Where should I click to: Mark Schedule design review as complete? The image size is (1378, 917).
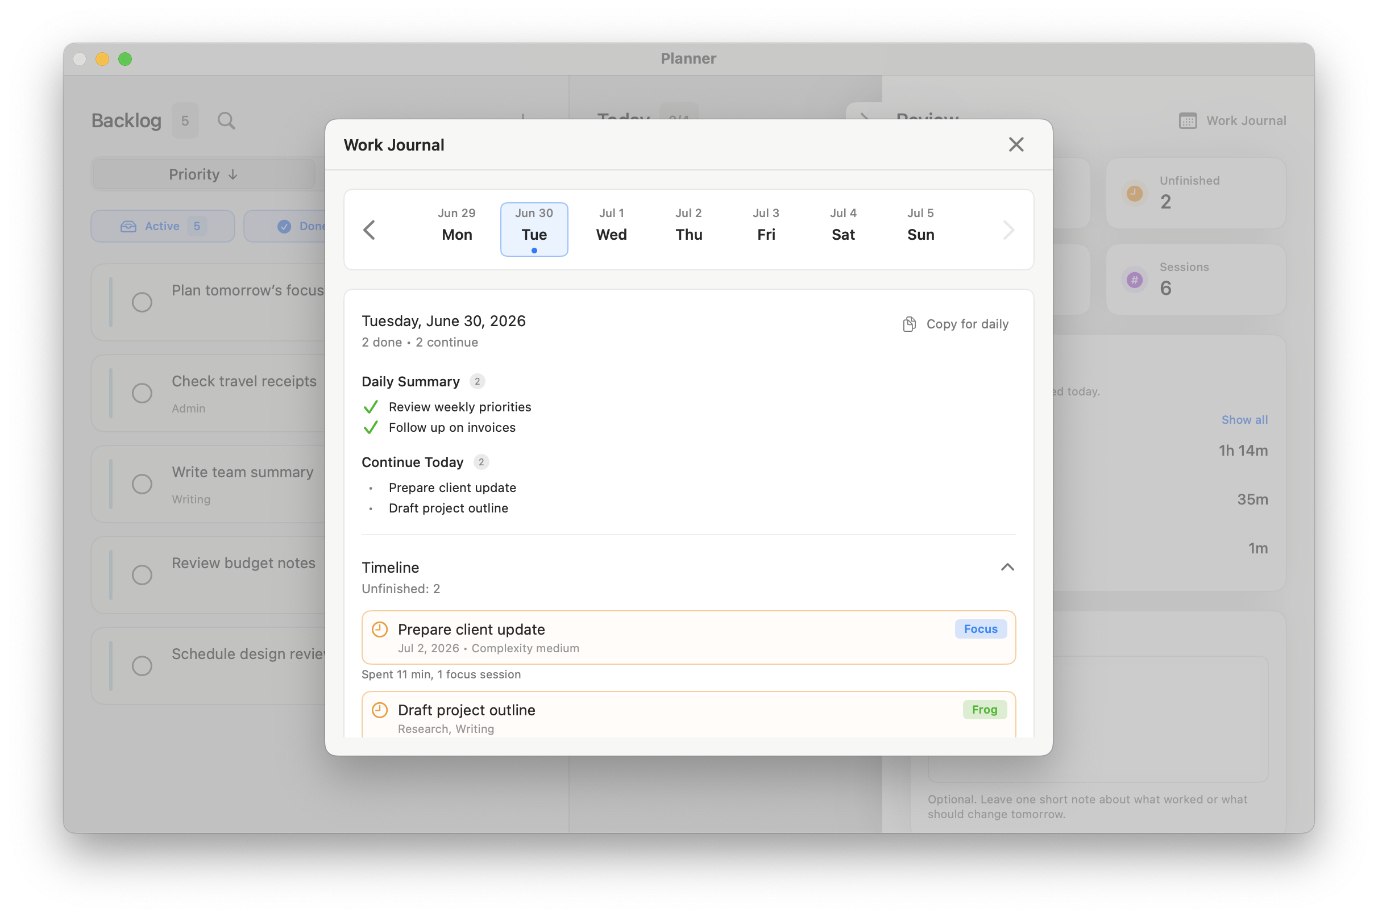(142, 665)
